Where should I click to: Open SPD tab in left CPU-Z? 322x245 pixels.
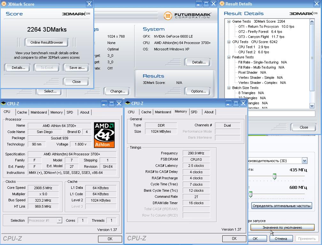tap(70, 112)
